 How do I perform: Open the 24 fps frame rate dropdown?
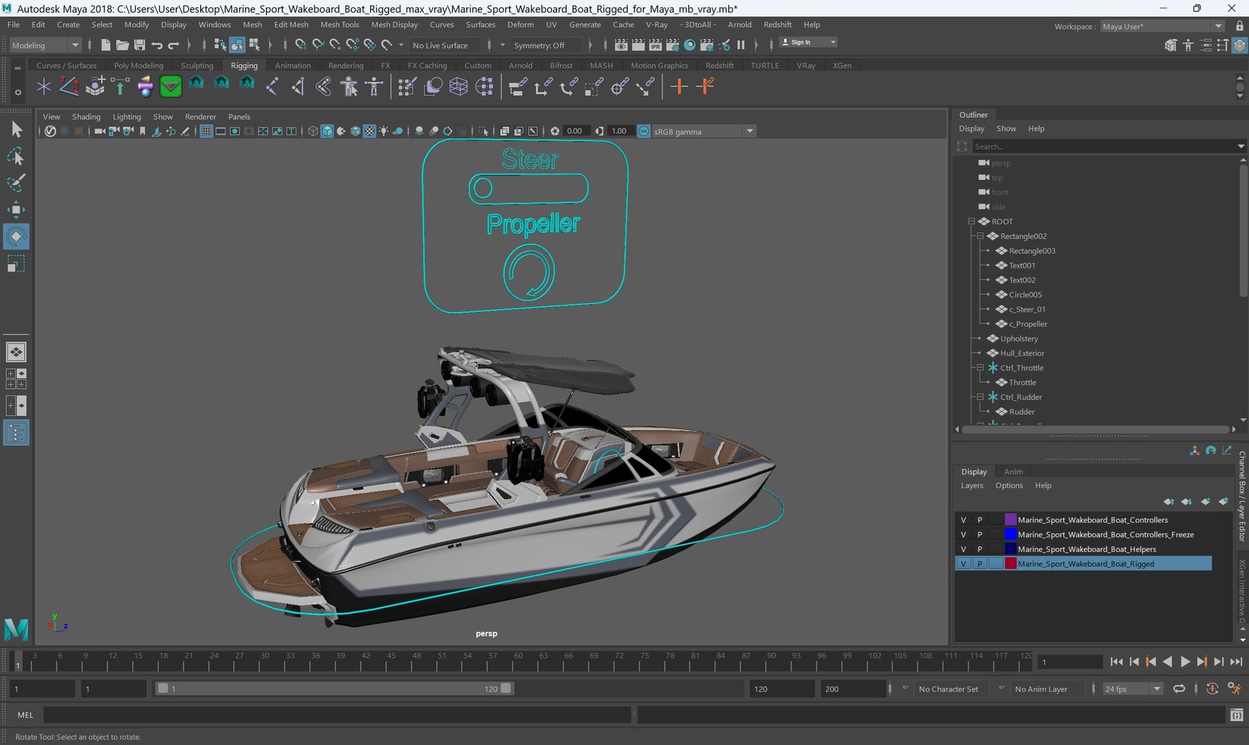(1132, 688)
